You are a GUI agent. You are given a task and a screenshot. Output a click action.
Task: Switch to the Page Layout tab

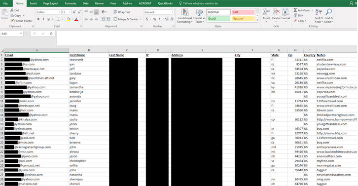click(x=51, y=3)
